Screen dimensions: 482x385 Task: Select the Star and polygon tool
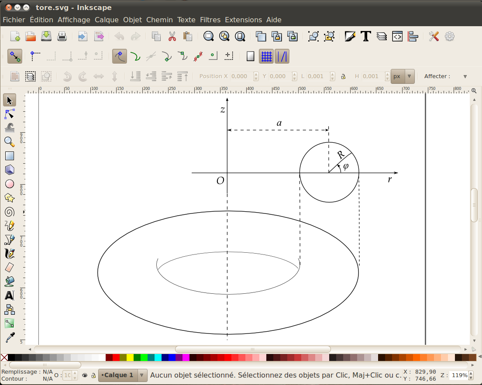[9, 198]
